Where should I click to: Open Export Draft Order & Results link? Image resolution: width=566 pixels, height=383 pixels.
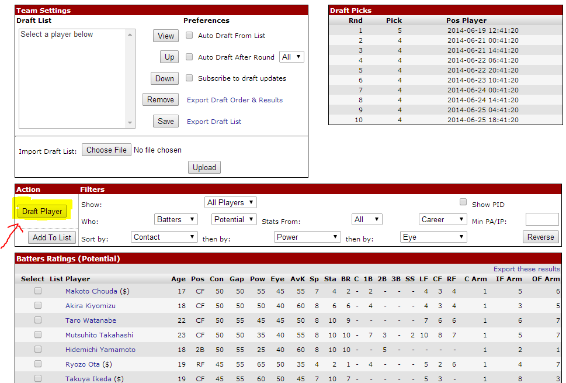click(x=235, y=100)
